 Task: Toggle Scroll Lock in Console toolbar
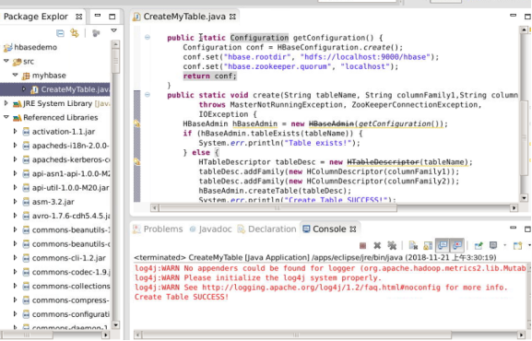(x=428, y=245)
